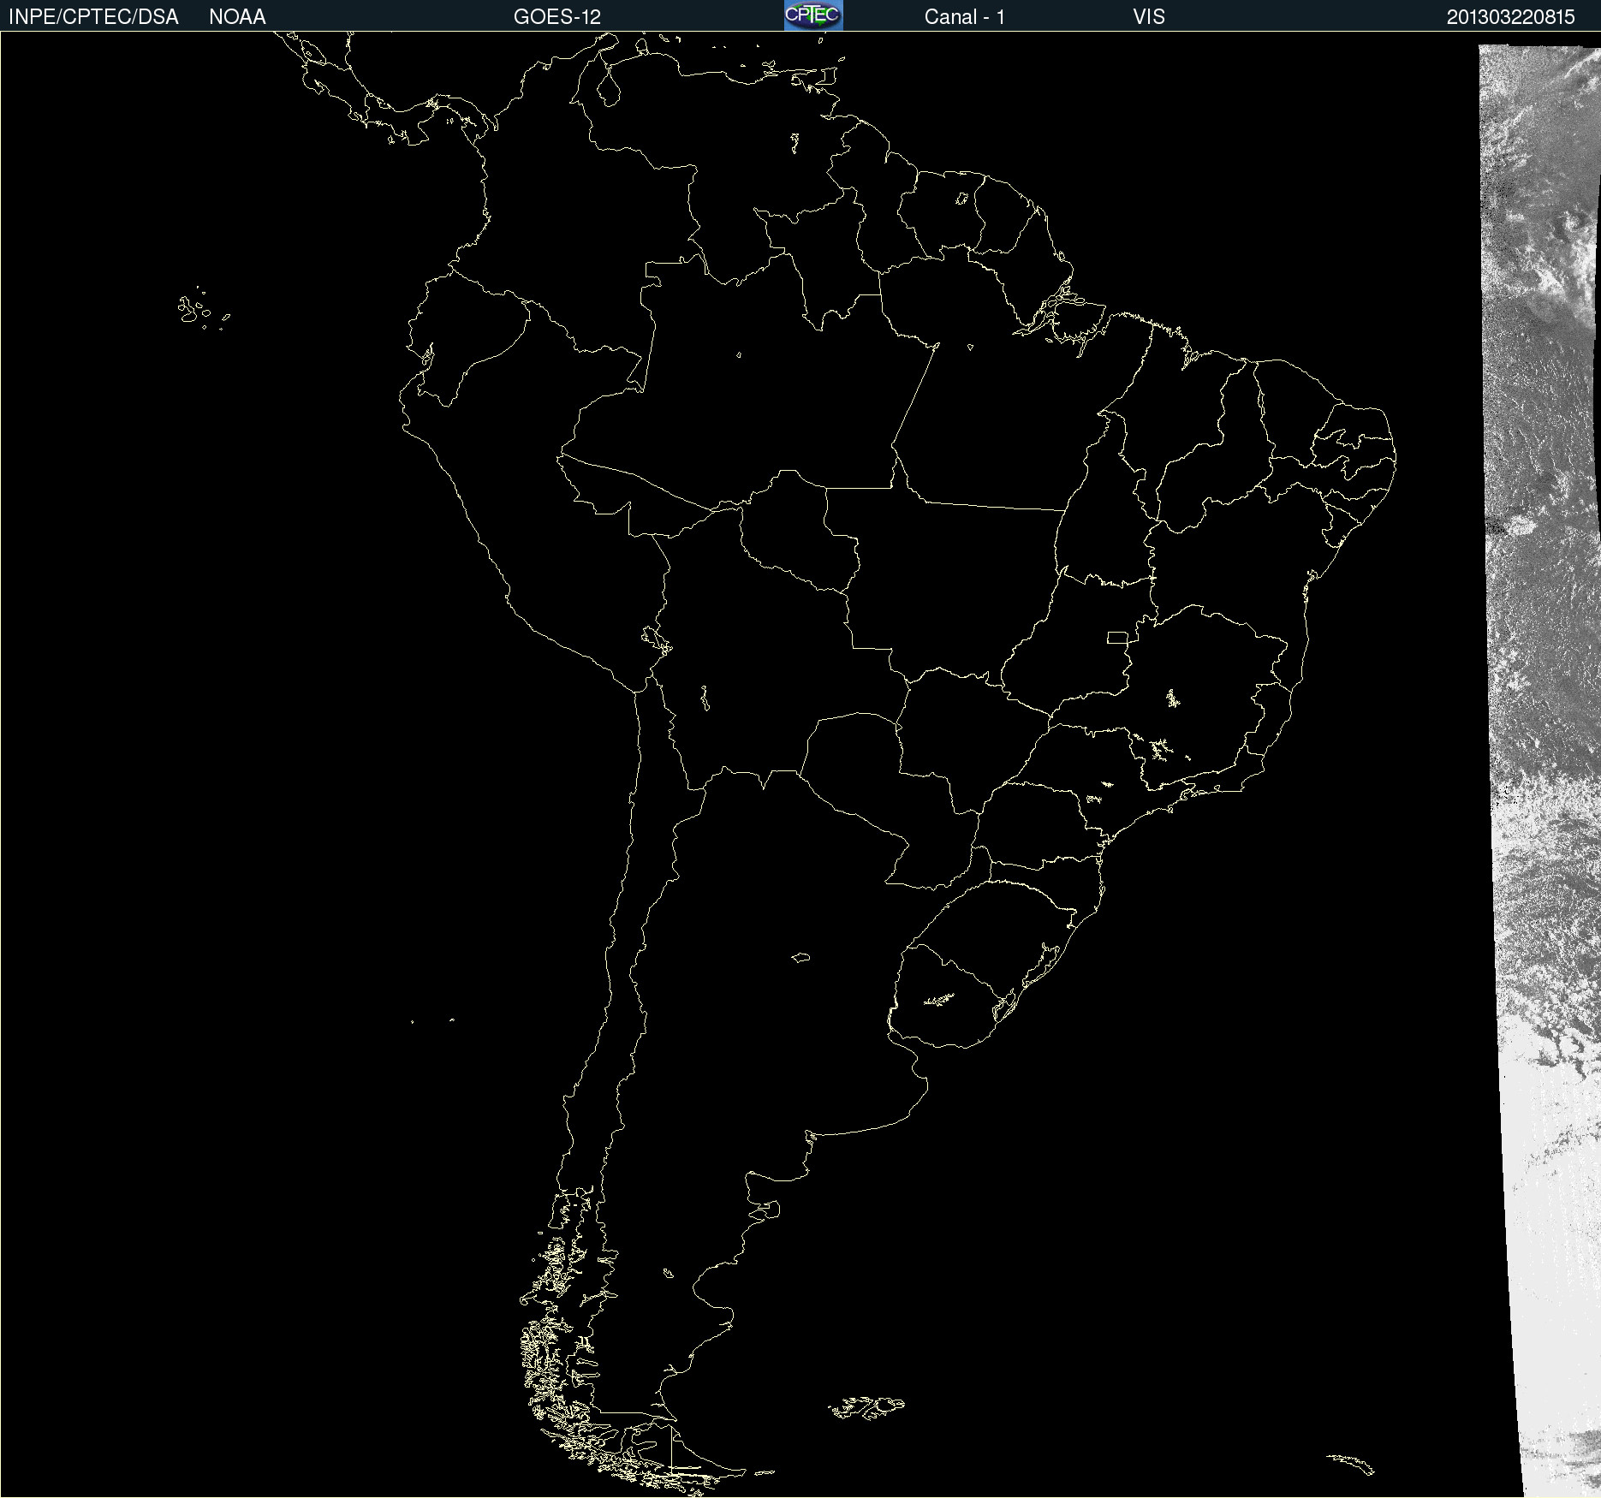Click the GOES-12 satellite label
Screen dimensions: 1601x1498
(x=557, y=17)
